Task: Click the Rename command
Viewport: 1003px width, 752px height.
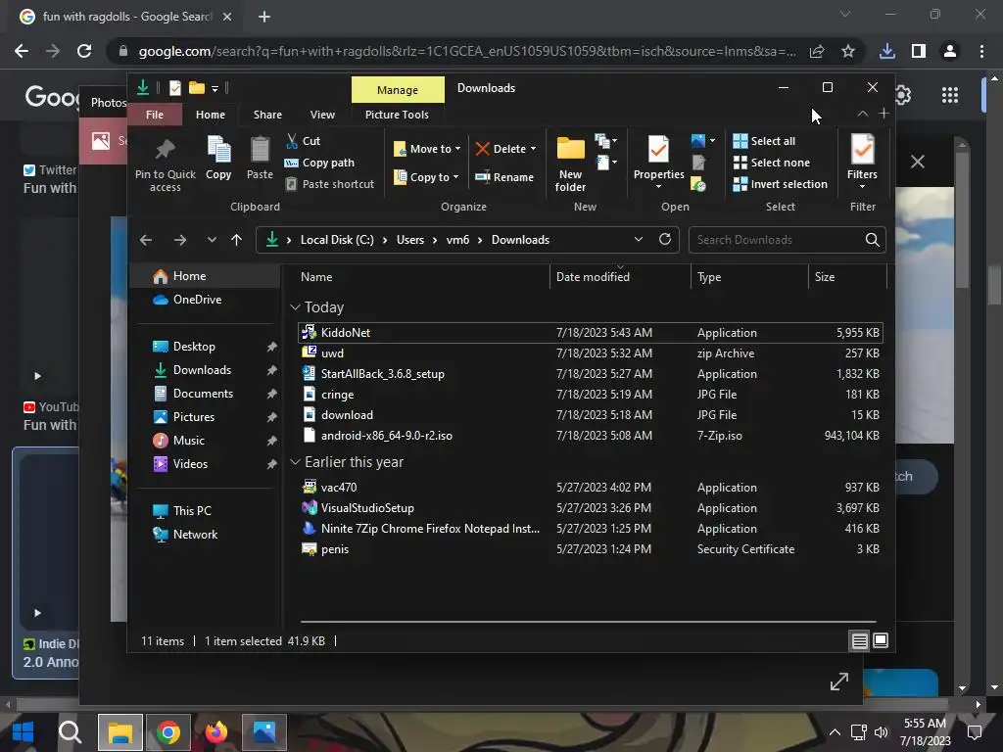Action: 504,177
